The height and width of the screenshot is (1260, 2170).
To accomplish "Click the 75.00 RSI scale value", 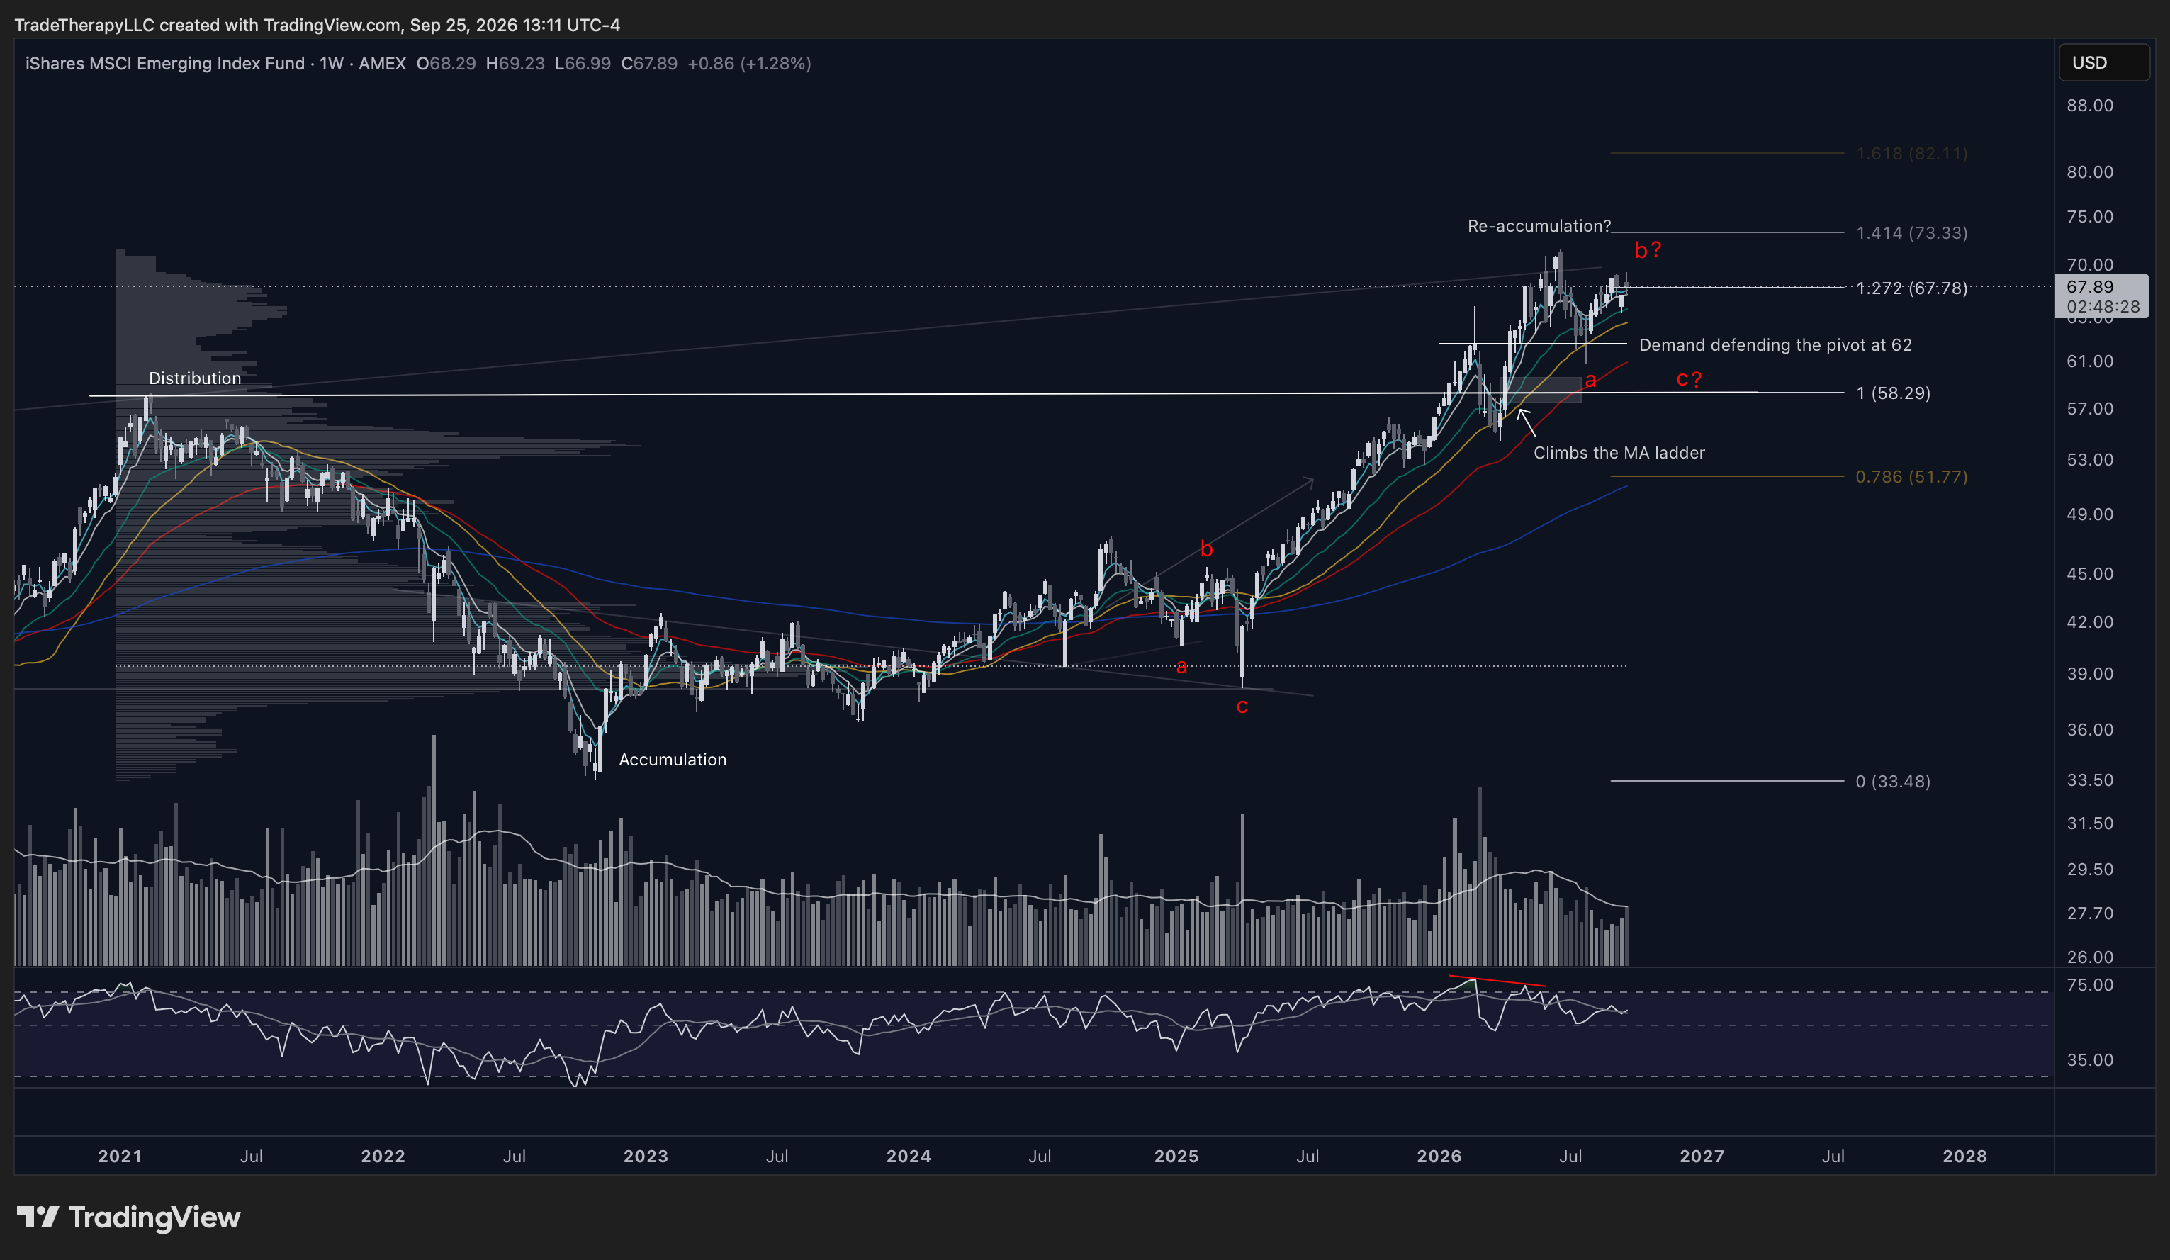I will 2089,985.
